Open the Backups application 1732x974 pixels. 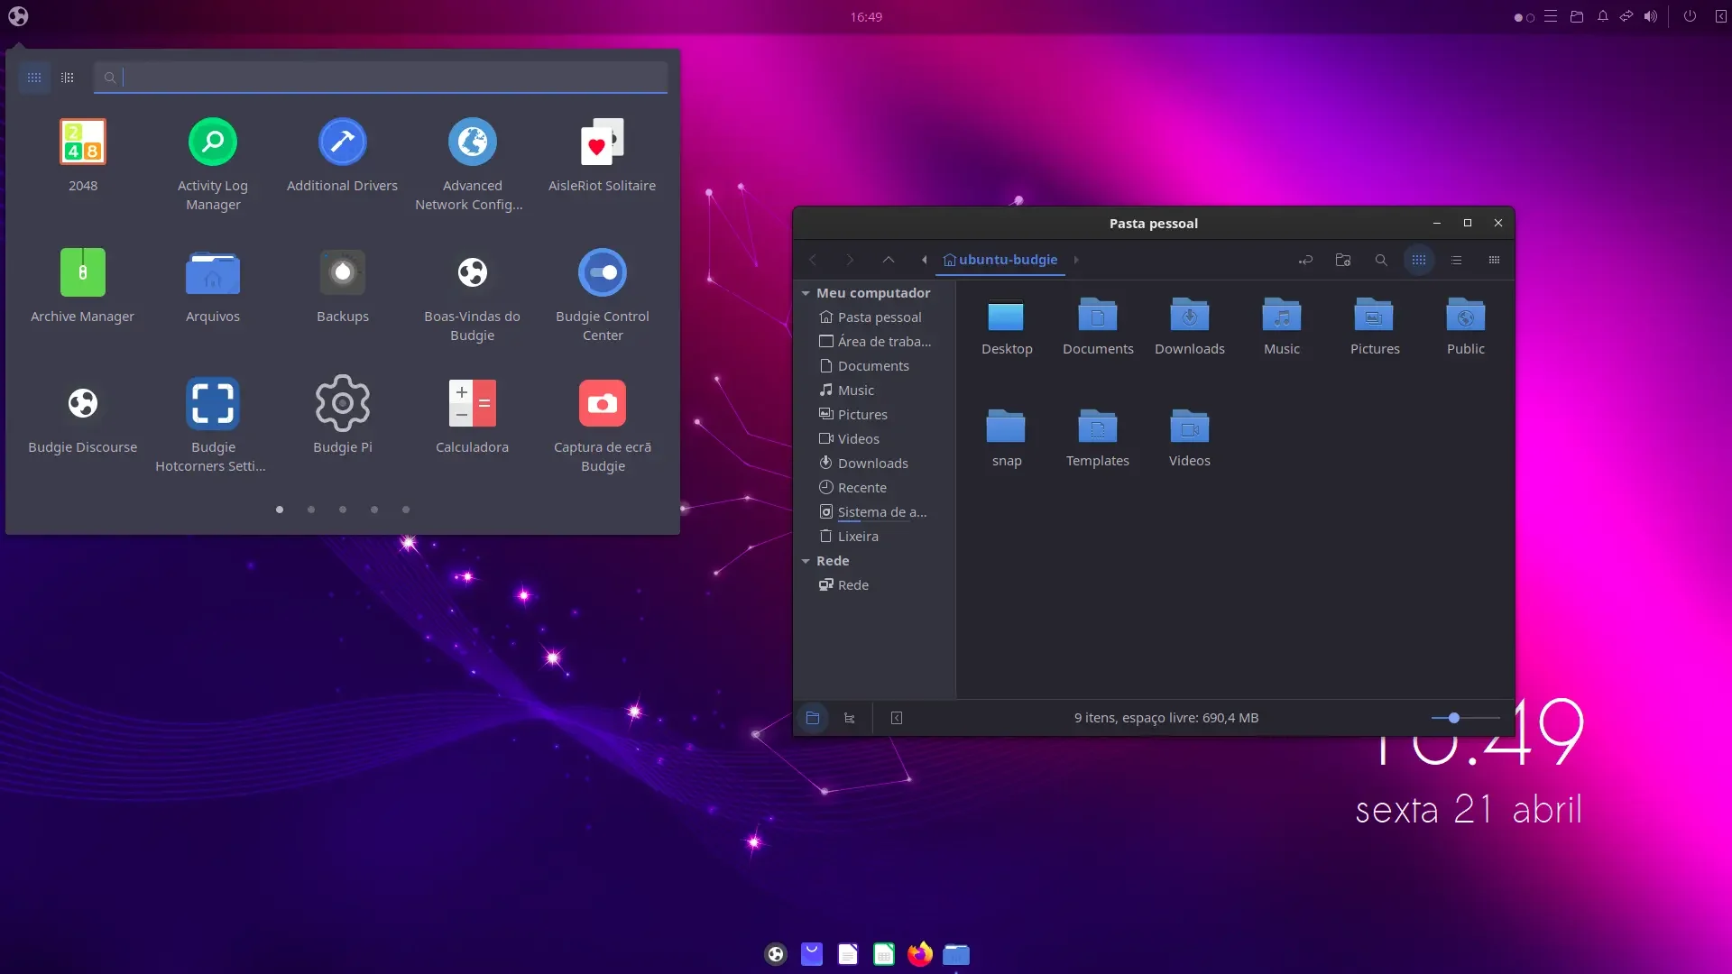[343, 286]
